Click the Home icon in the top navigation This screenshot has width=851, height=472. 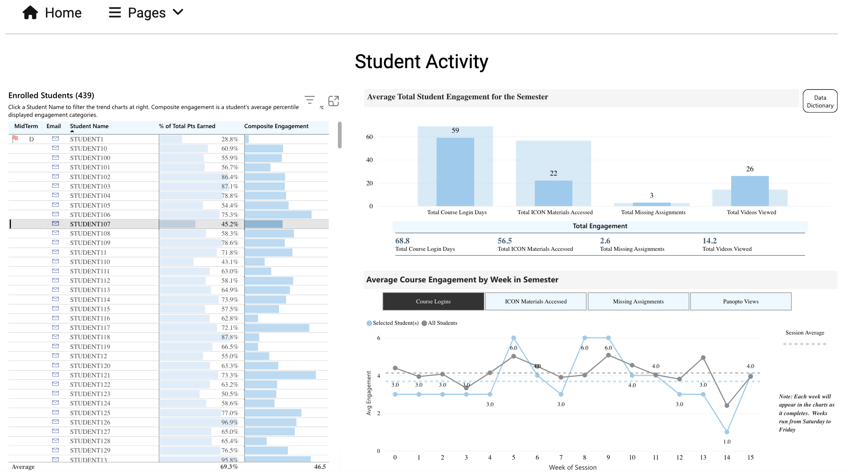click(x=30, y=12)
